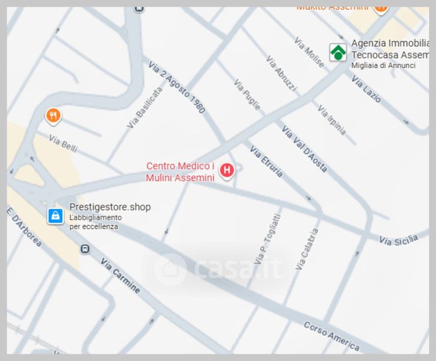Screen dimensions: 436x361
Task: Click the green Tecnocasa agency logo icon
Action: [x=338, y=52]
